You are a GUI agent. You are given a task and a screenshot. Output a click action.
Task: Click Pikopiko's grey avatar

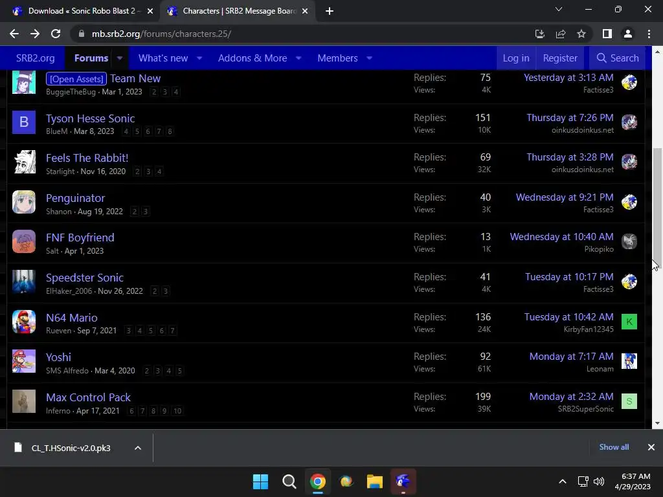pos(629,241)
